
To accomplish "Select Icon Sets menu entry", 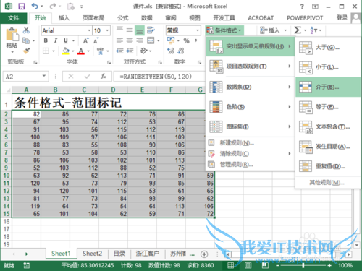I will [x=251, y=126].
